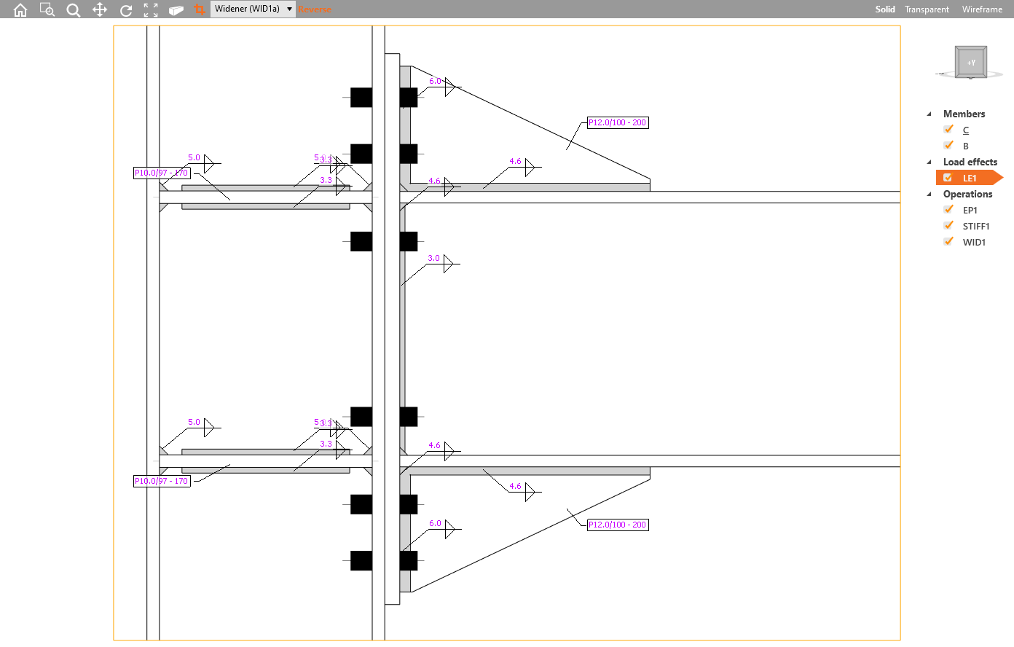Image resolution: width=1014 pixels, height=647 pixels.
Task: Select the zoom window tool
Action: (46, 9)
